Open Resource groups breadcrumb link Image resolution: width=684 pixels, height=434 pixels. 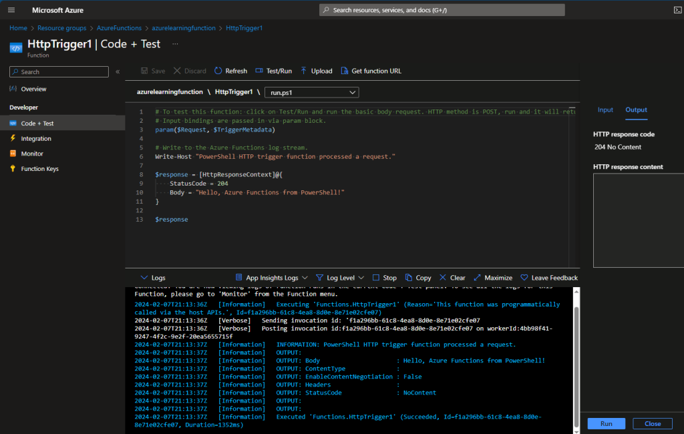(62, 28)
